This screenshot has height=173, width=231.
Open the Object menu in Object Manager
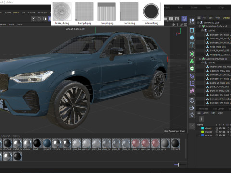(226, 18)
